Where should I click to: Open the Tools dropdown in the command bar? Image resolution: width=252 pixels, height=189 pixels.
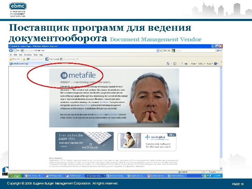click(x=210, y=64)
